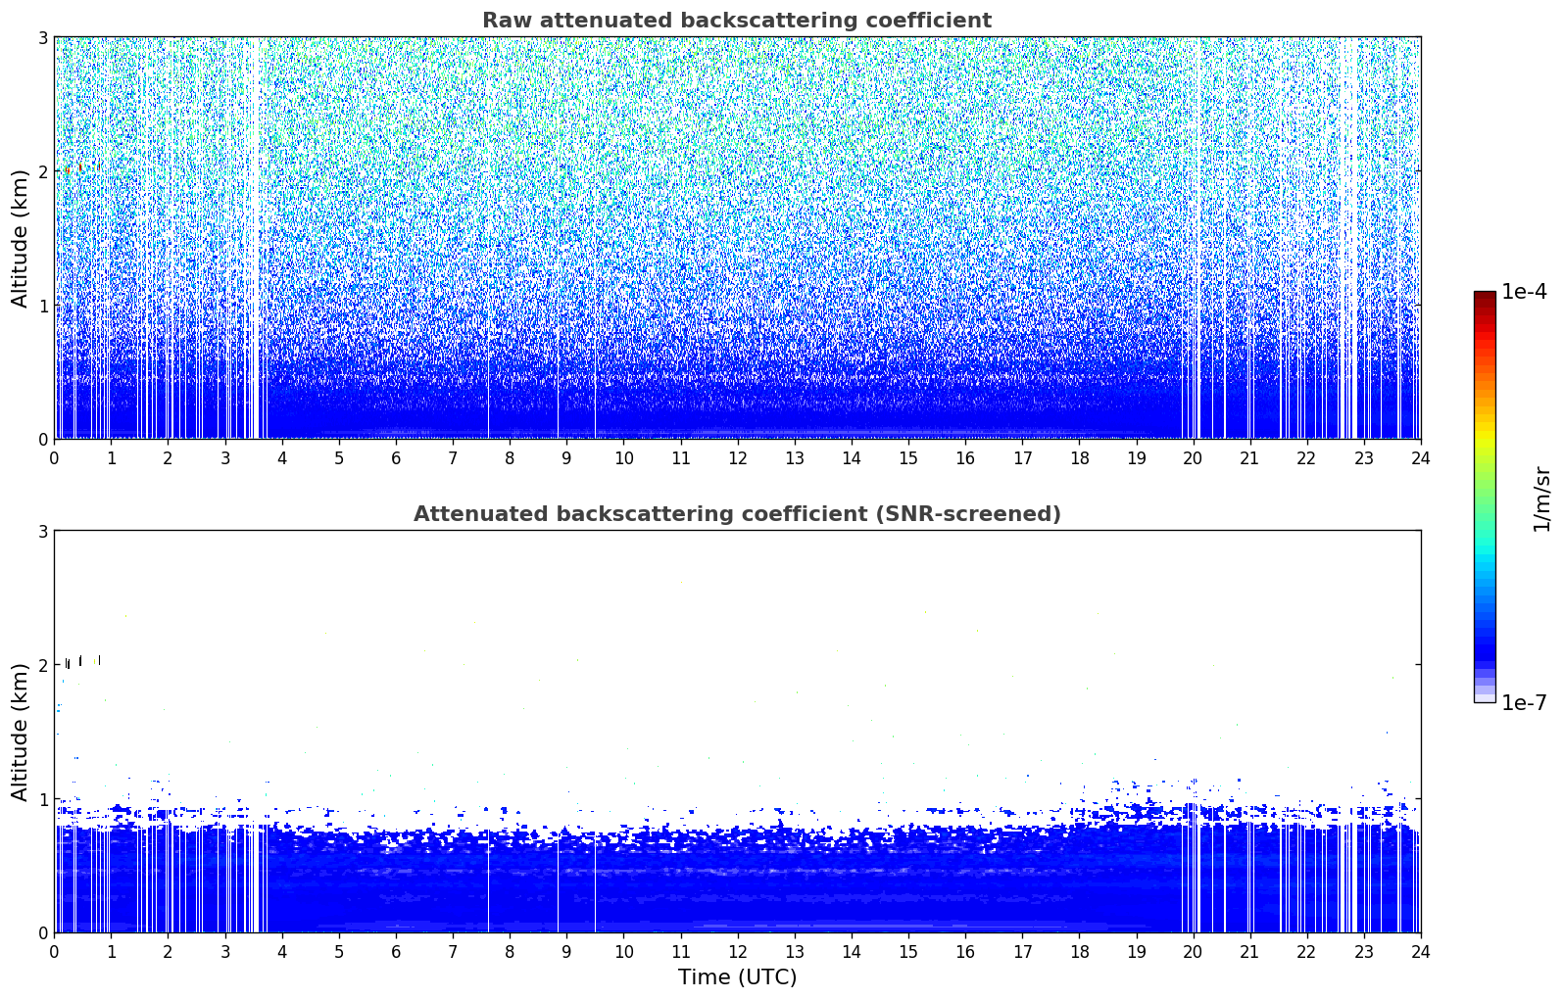Click the raw backscatter plot area
Screen dimensions: 1563x999
click(737, 238)
